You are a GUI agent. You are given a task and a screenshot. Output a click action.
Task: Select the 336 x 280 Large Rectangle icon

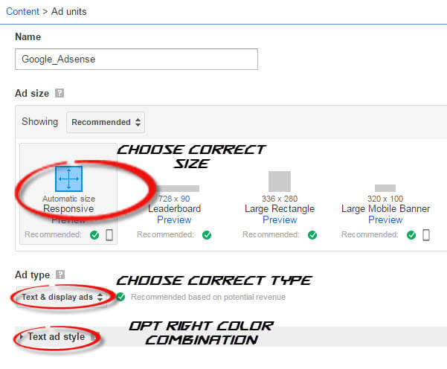[280, 182]
